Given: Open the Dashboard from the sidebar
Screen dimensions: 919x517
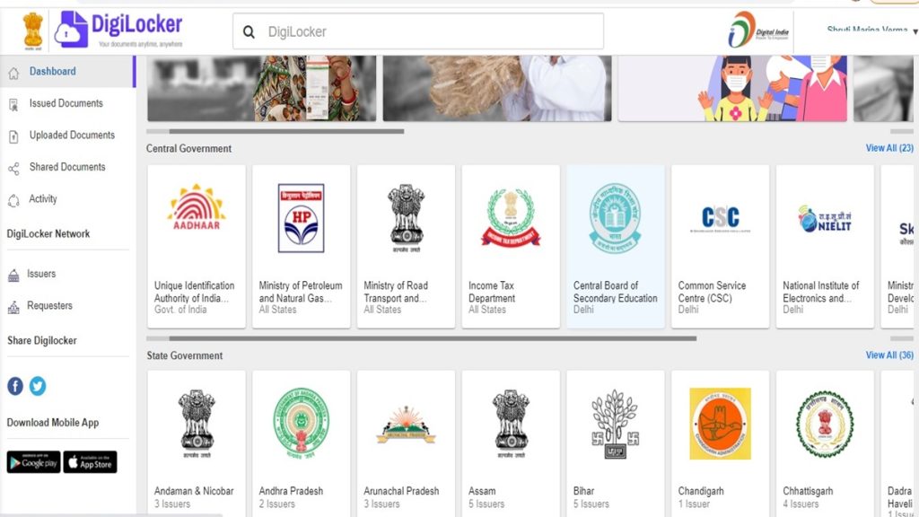Looking at the screenshot, I should click(51, 71).
